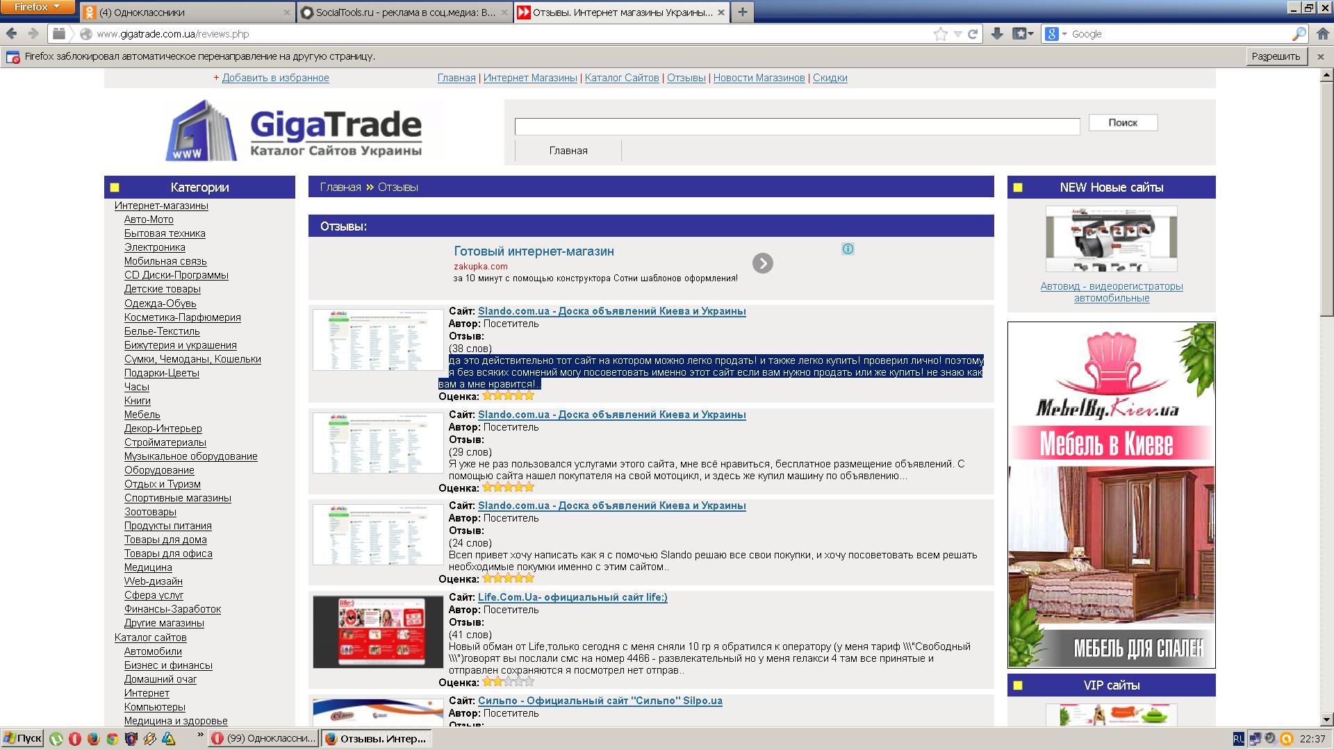Image resolution: width=1334 pixels, height=750 pixels.
Task: Click the shield icon in quick launch
Action: [131, 739]
